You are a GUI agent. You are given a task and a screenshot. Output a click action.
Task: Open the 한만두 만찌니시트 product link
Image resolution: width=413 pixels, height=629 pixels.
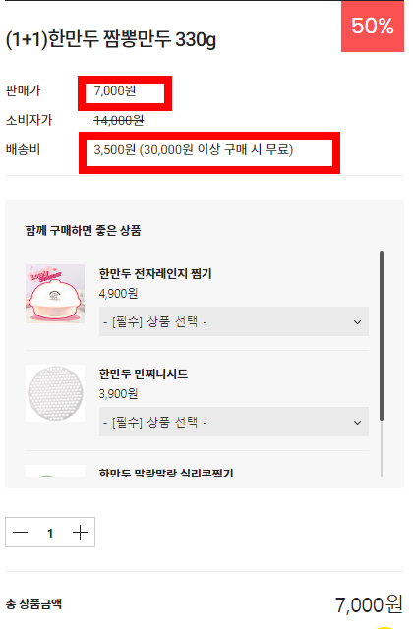(x=144, y=373)
